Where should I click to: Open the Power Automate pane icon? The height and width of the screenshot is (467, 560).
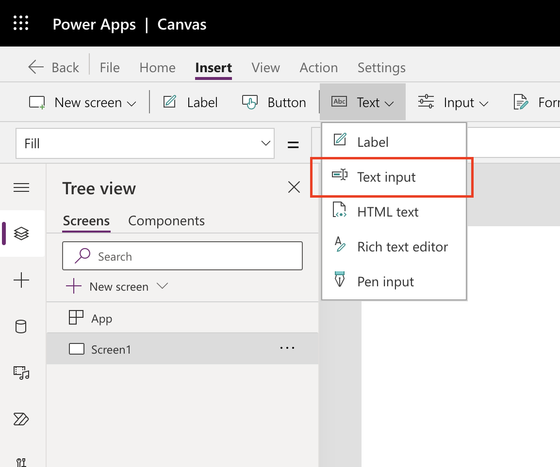click(x=21, y=420)
